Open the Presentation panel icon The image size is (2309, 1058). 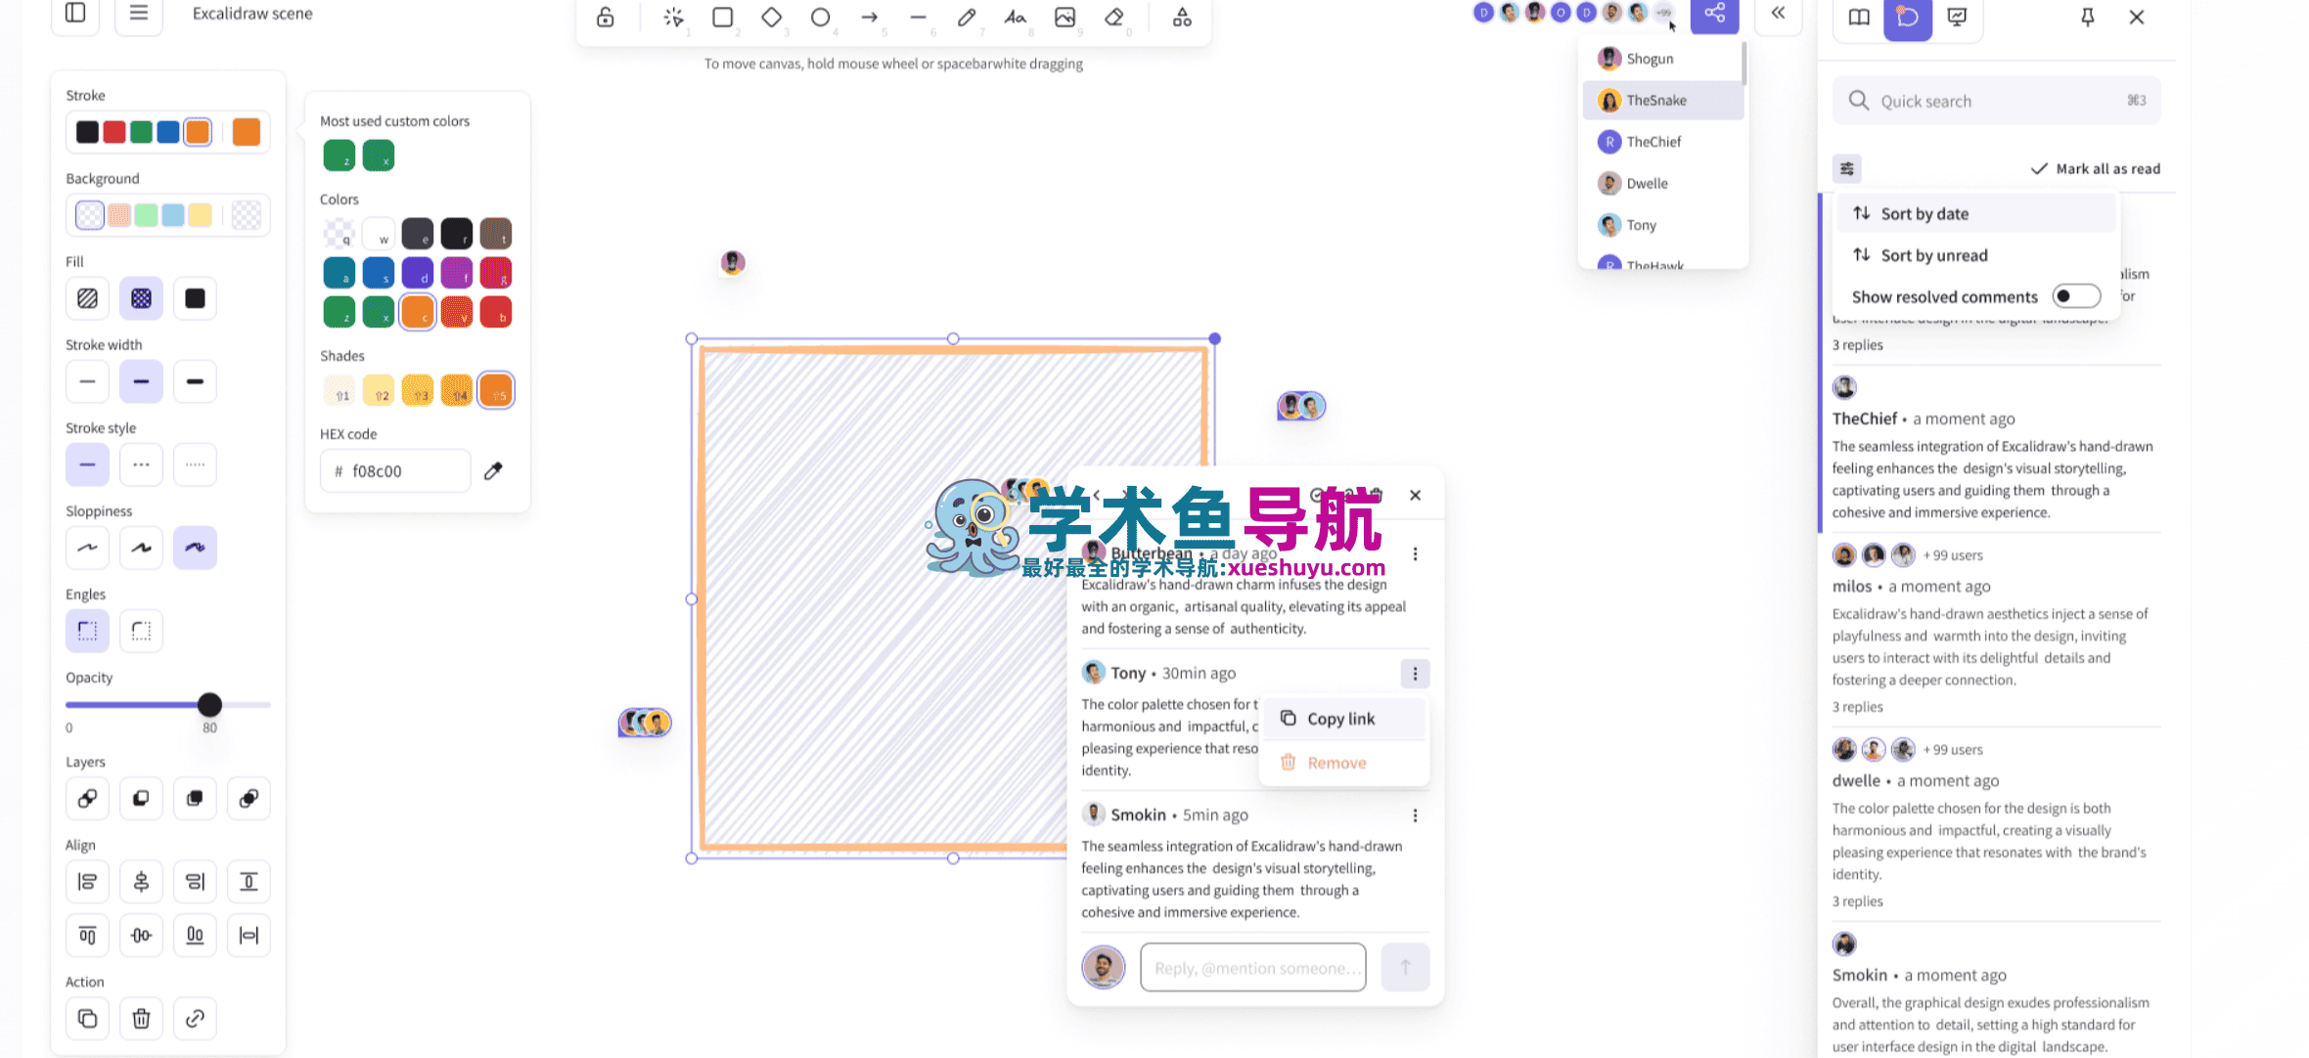click(x=1957, y=17)
